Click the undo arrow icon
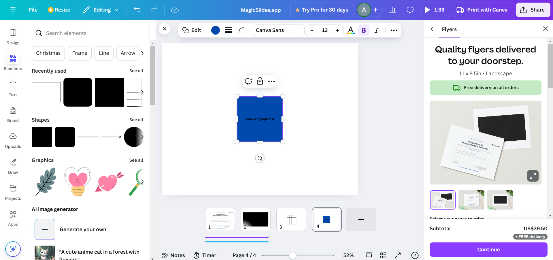 tap(137, 10)
